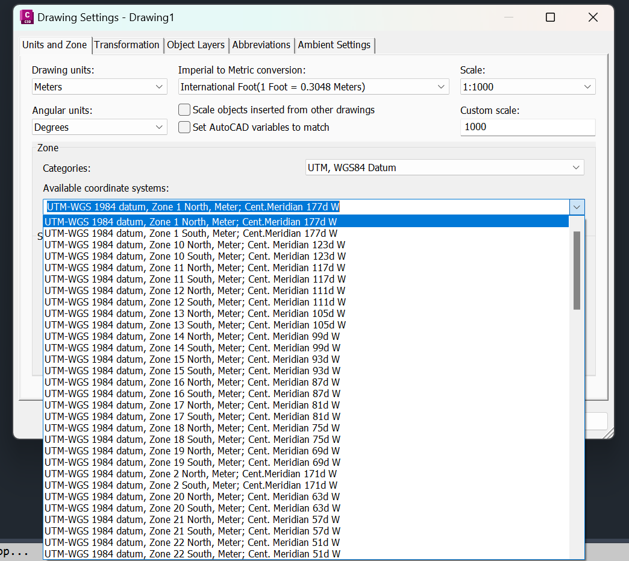Viewport: 629px width, 561px height.
Task: Switch to the Units and Zone tab
Action: pyautogui.click(x=55, y=45)
